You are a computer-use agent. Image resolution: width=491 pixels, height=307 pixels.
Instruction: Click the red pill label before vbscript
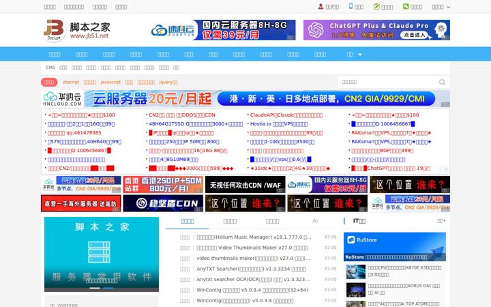point(49,82)
